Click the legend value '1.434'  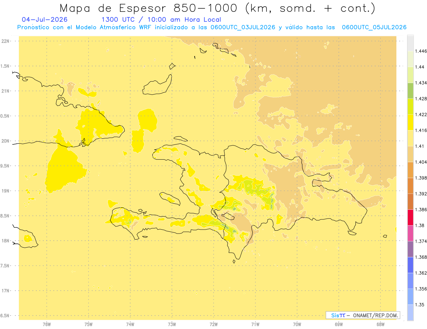coord(421,83)
